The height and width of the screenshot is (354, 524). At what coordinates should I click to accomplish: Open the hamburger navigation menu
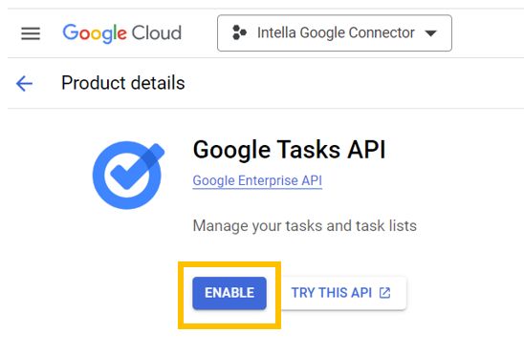pos(31,33)
